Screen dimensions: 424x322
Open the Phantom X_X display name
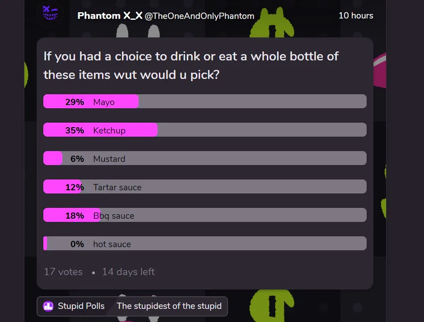[110, 16]
